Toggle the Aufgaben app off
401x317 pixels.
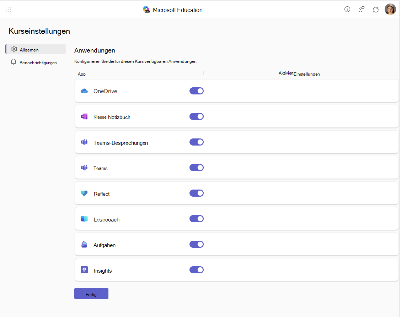pyautogui.click(x=196, y=244)
